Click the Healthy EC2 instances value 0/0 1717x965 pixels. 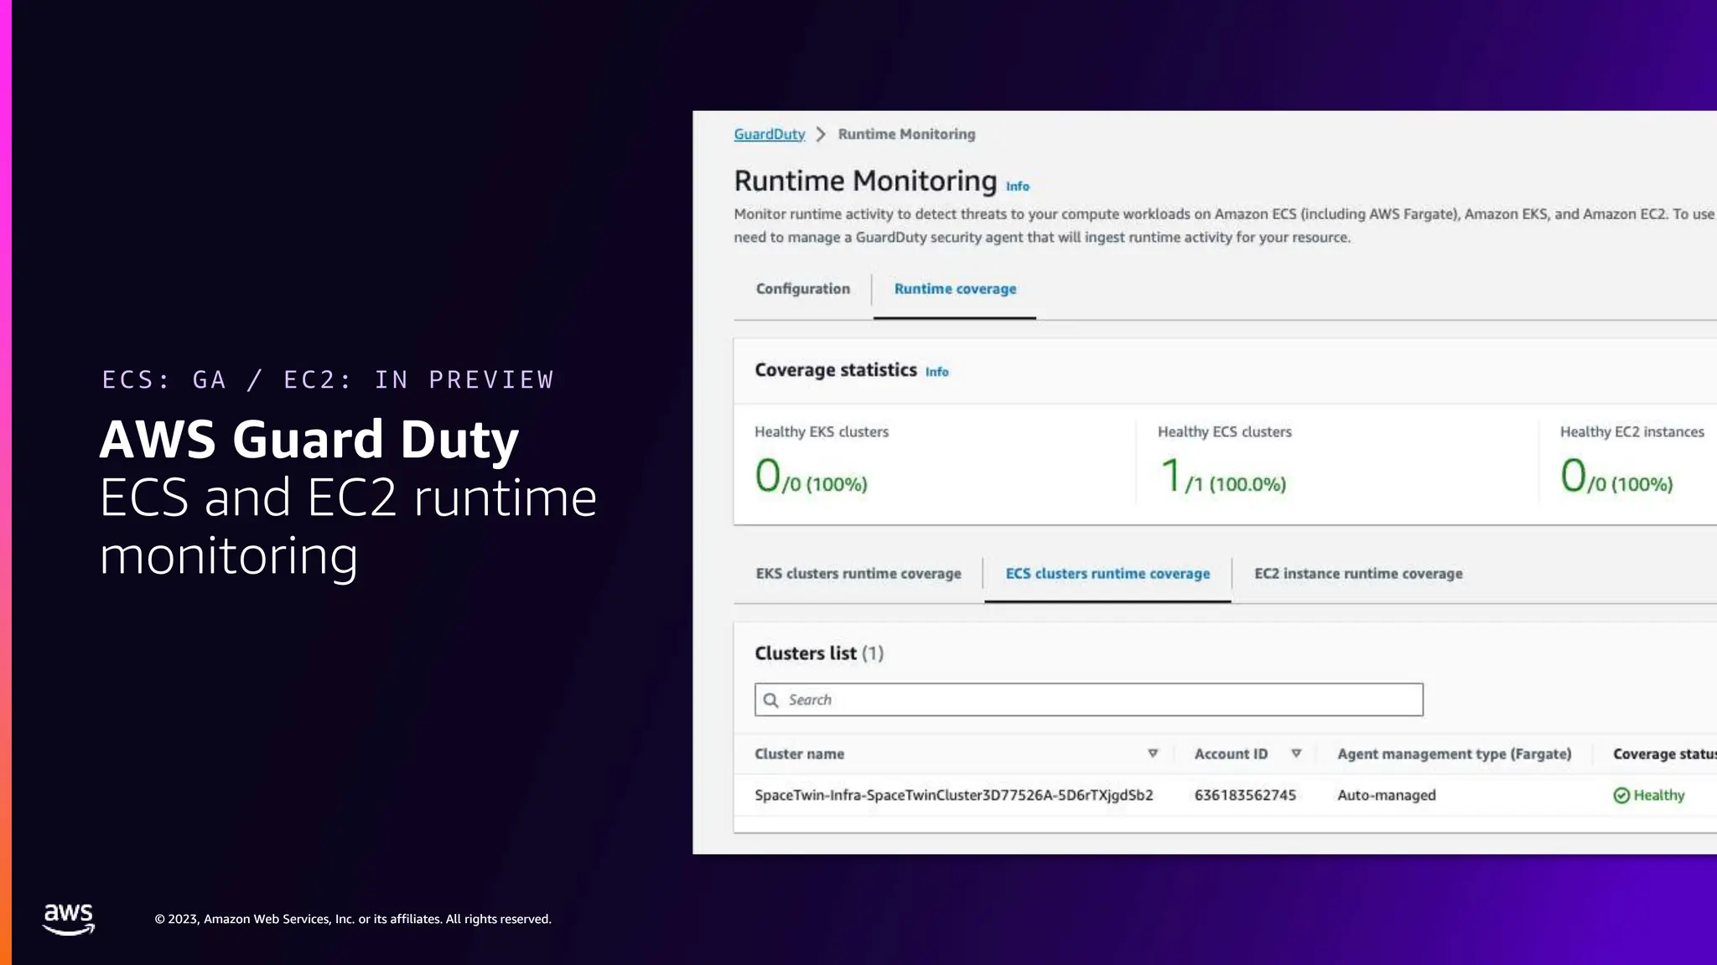point(1616,477)
